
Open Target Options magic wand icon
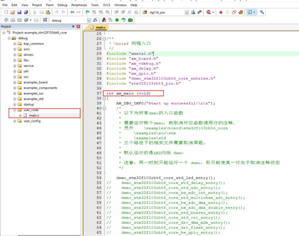point(95,20)
